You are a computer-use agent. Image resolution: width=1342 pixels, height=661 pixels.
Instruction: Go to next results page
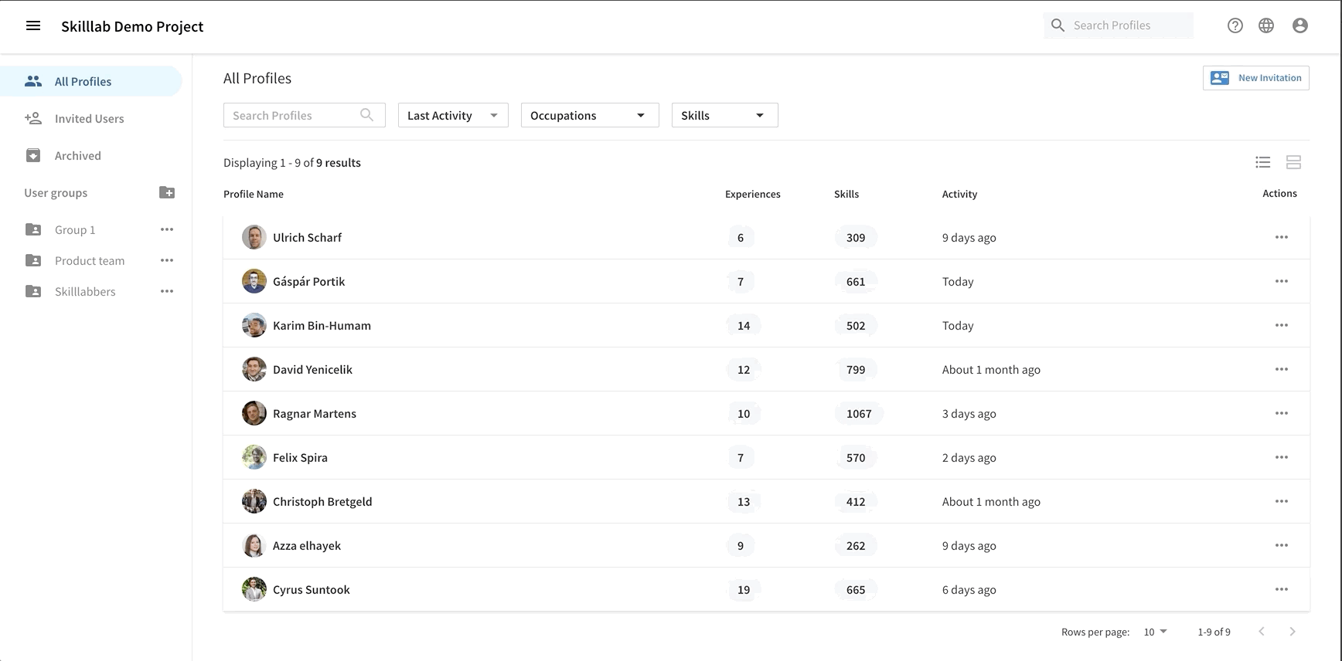click(1293, 632)
